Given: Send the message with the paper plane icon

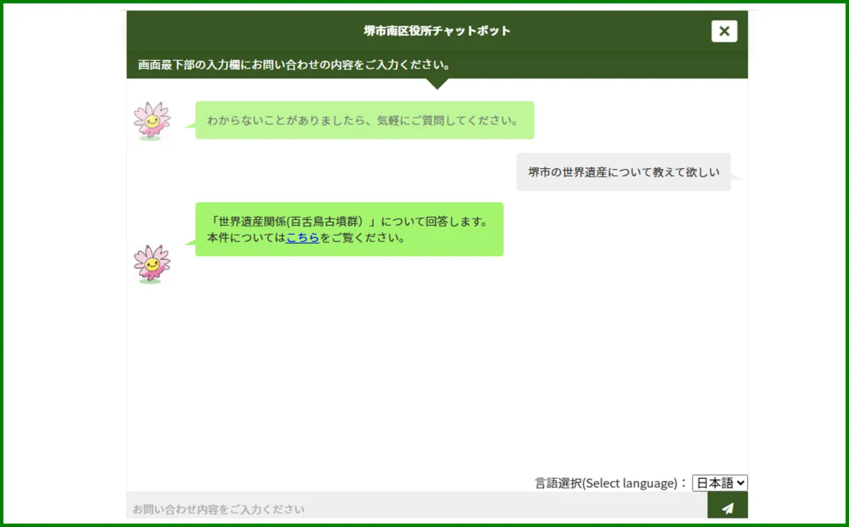Looking at the screenshot, I should [x=727, y=507].
